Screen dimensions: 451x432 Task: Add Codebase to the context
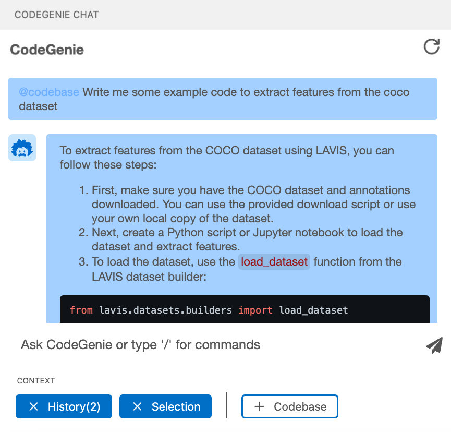point(290,406)
